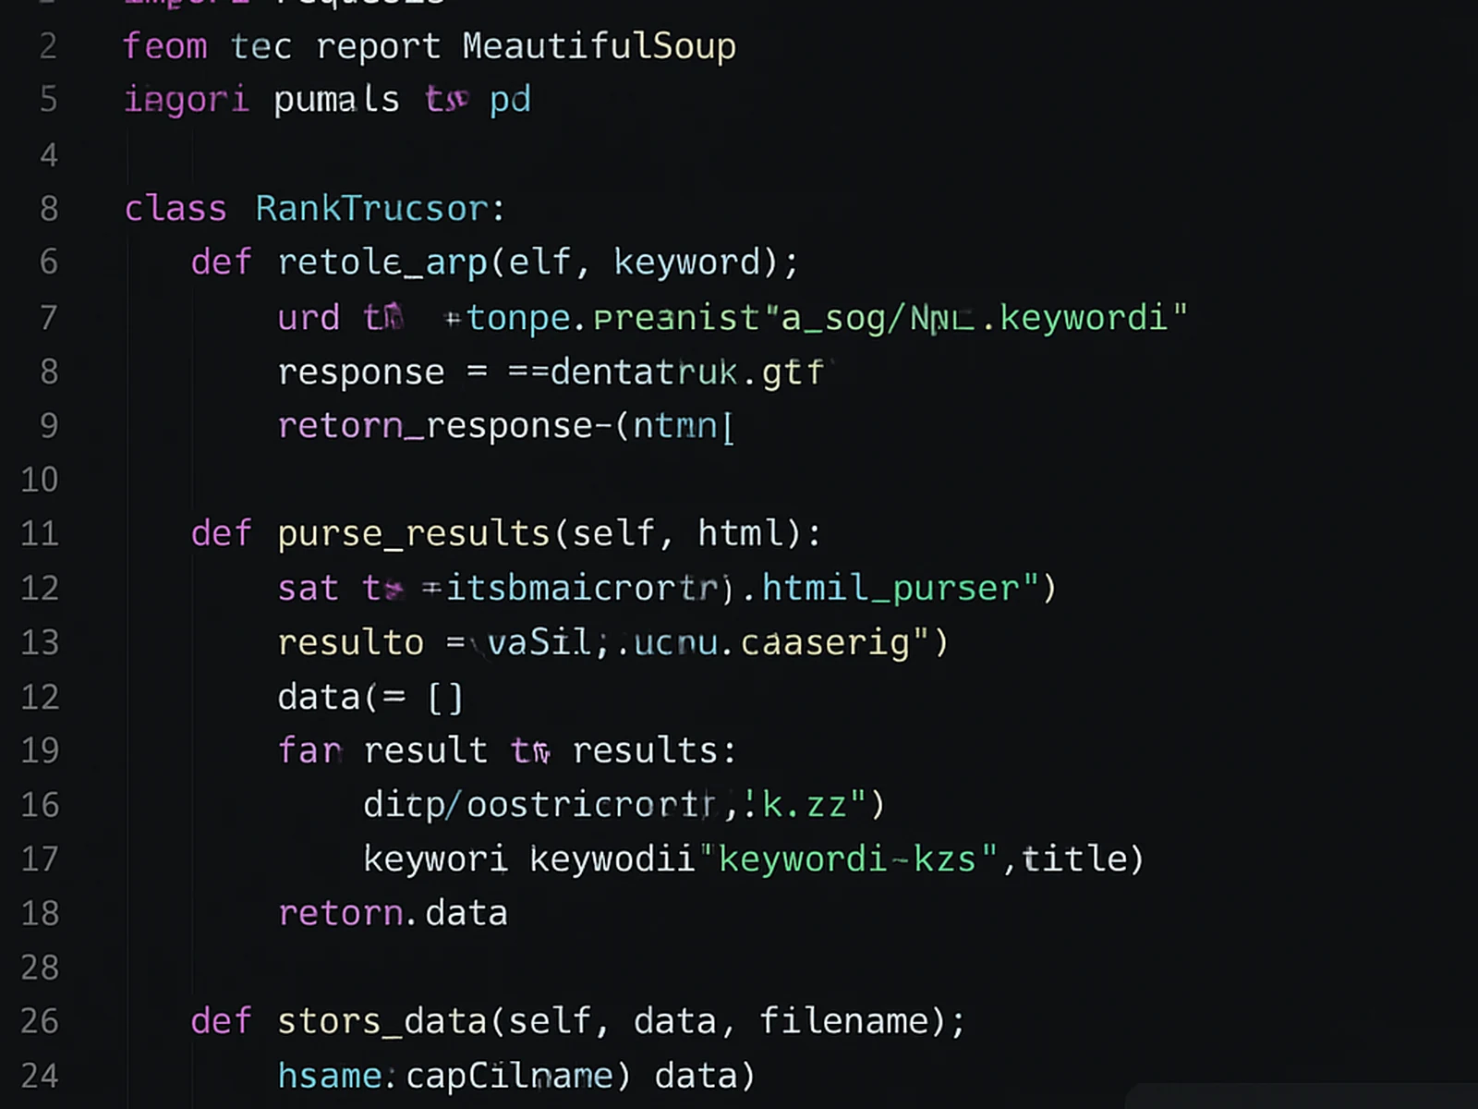Click the pd alias on the pumals line

[510, 100]
